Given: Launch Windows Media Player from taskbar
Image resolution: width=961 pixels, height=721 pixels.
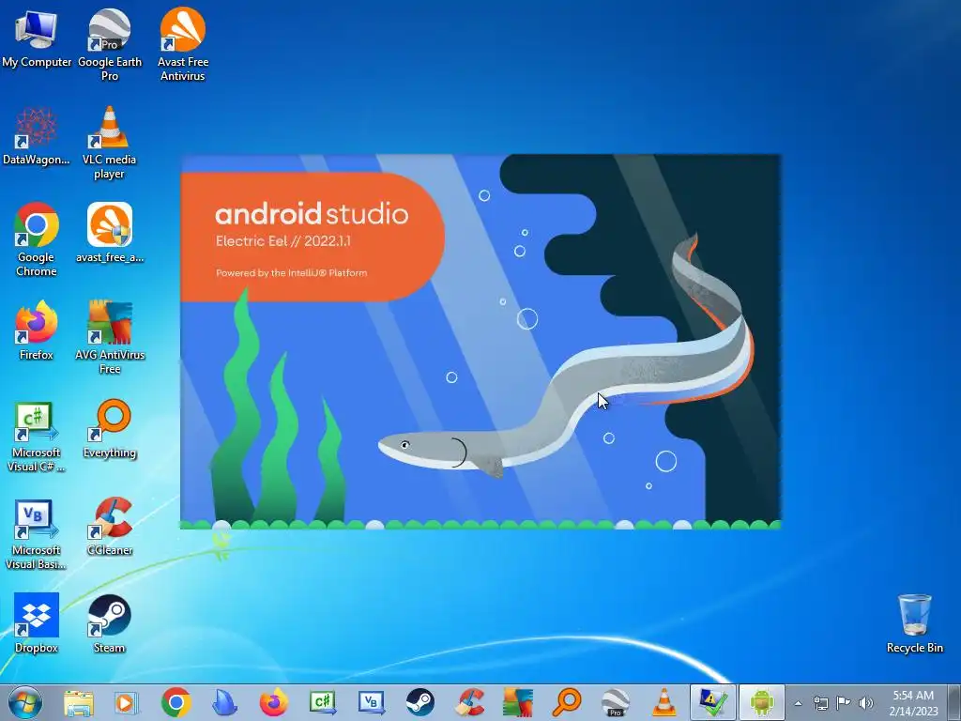Looking at the screenshot, I should (x=127, y=702).
